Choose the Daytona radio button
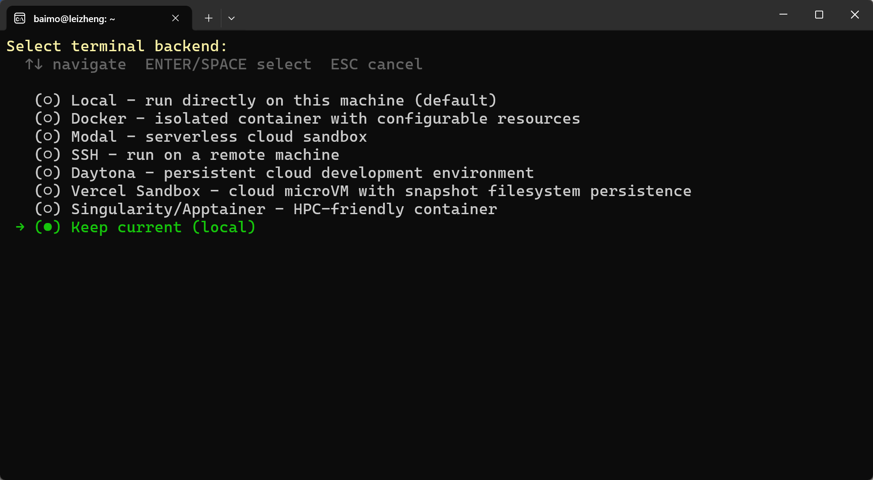 pos(48,173)
